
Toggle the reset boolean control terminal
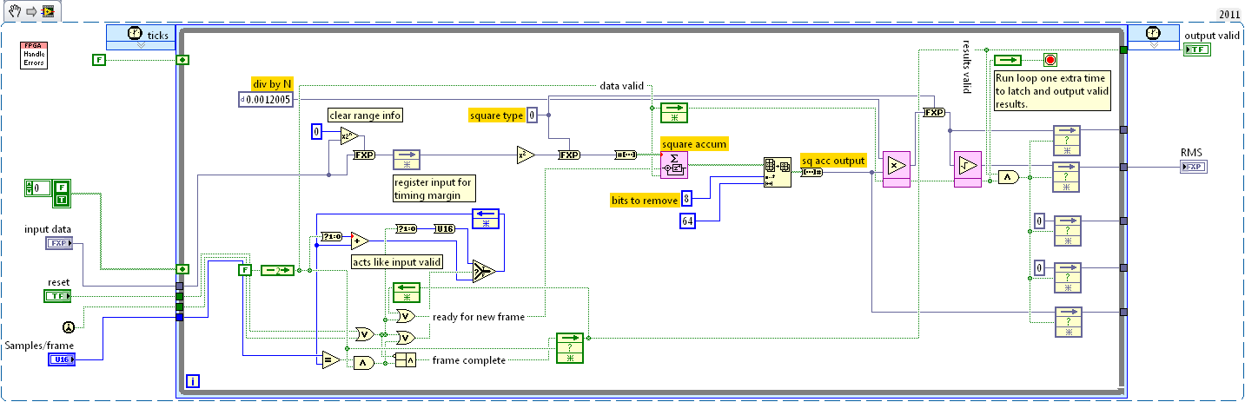(58, 296)
